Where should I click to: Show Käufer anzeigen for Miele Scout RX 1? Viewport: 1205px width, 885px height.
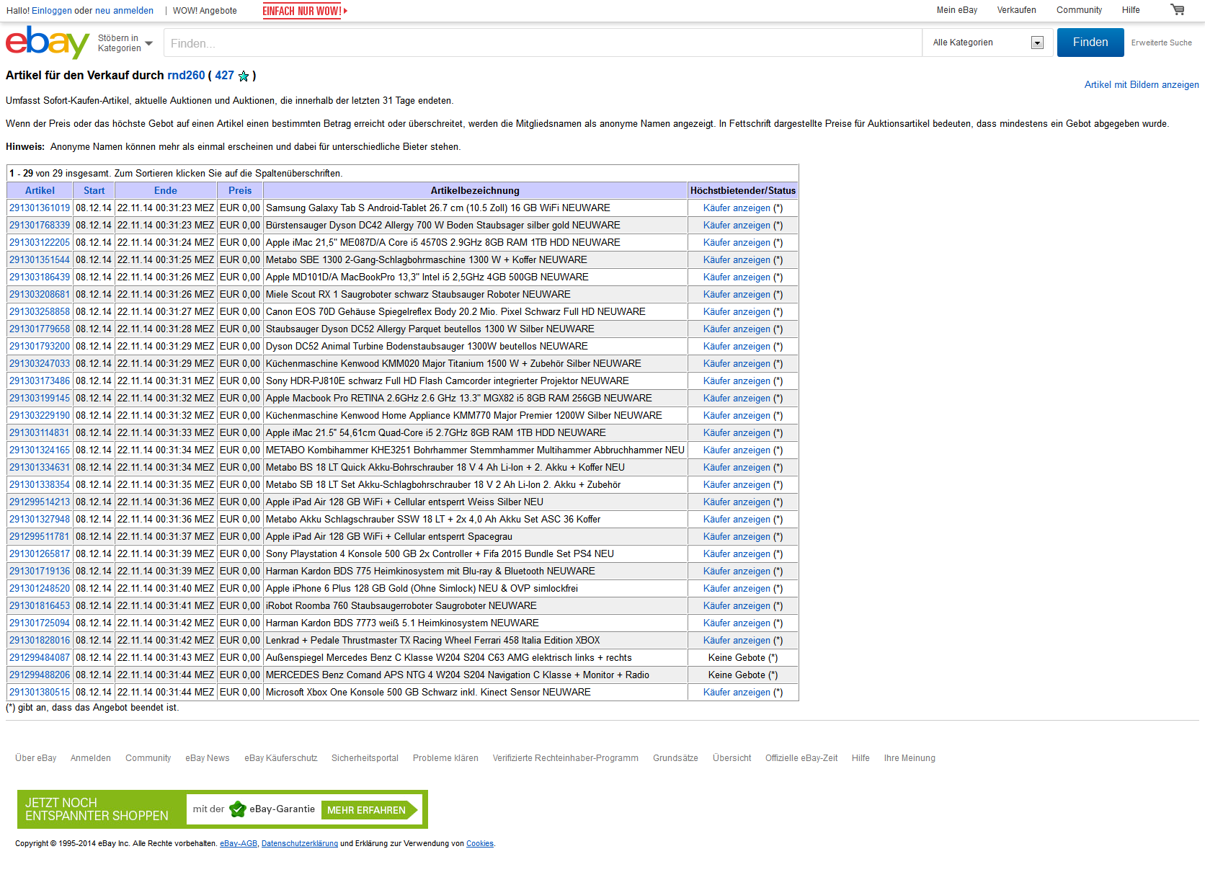[737, 294]
